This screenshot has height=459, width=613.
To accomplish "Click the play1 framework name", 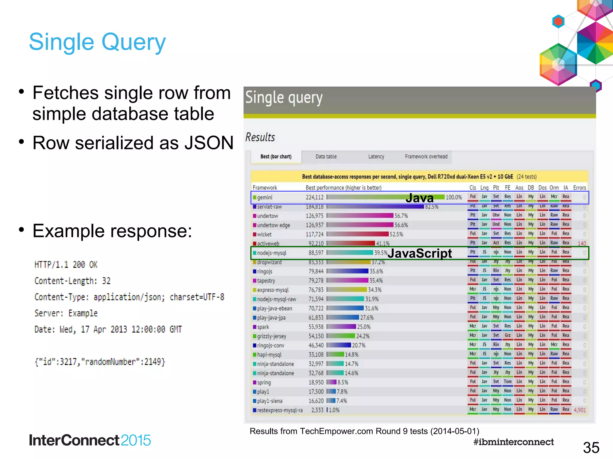I will (x=263, y=392).
